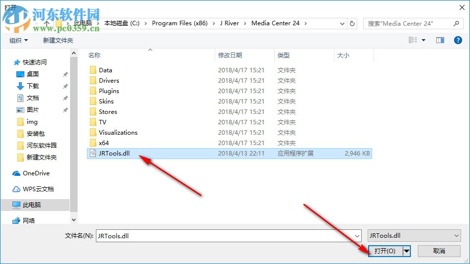Go up one folder level arrow
Screen dimensions: 470x264
47,23
